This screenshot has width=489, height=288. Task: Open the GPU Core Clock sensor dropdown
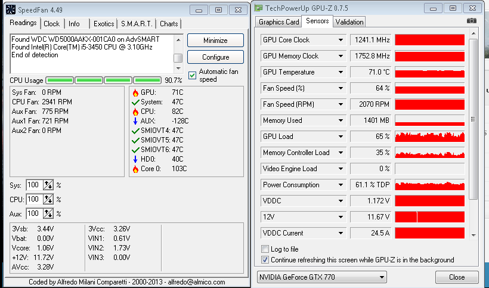pyautogui.click(x=341, y=40)
